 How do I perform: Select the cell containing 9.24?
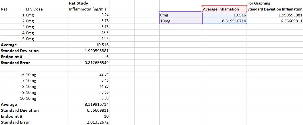pos(88,15)
